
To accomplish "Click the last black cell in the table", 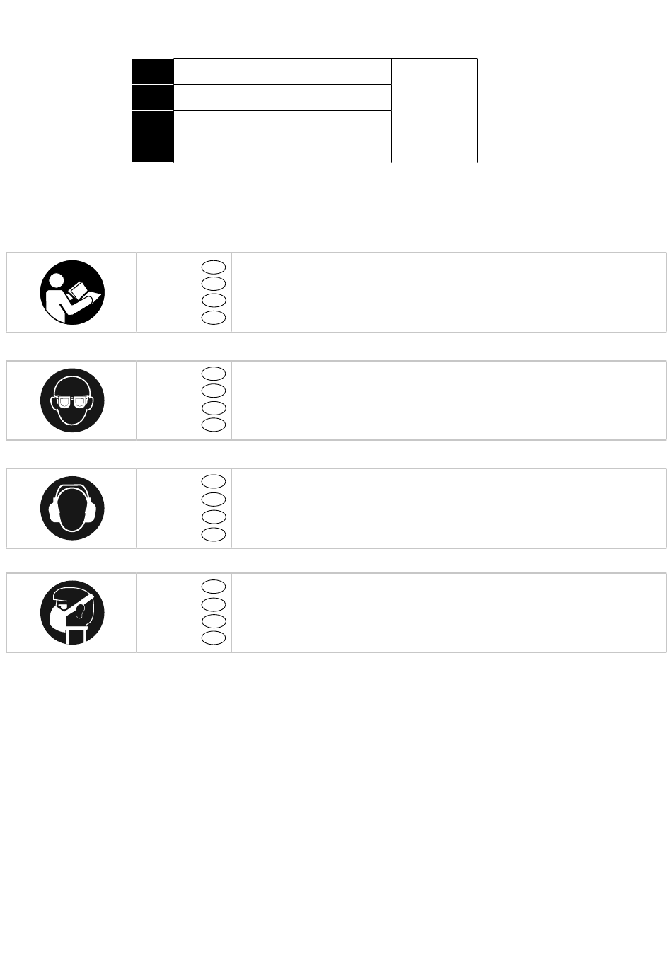I will (153, 150).
